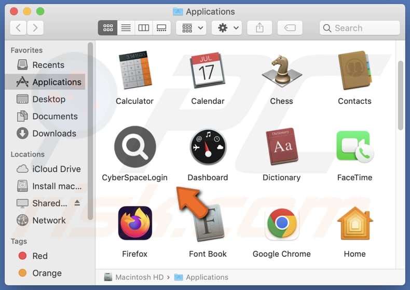Click the Tags section header
This screenshot has height=290, width=410.
[x=19, y=241]
